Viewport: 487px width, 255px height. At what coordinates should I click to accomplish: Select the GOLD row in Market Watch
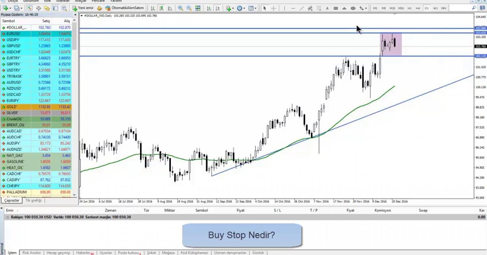(37, 107)
